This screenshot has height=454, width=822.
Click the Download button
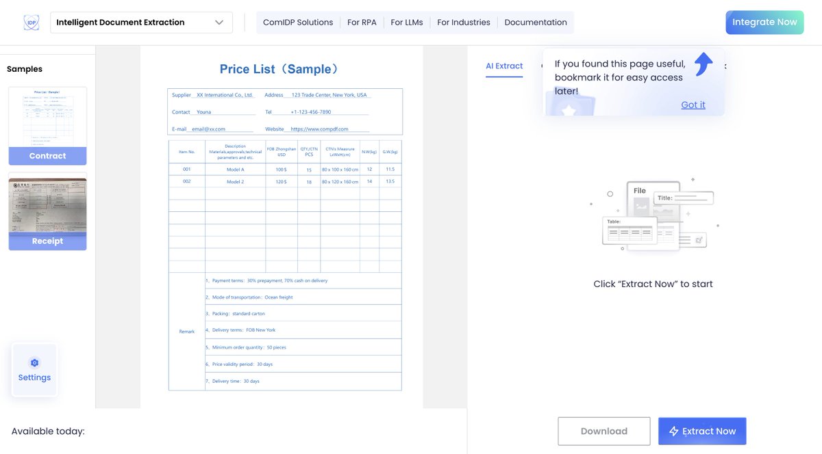604,431
